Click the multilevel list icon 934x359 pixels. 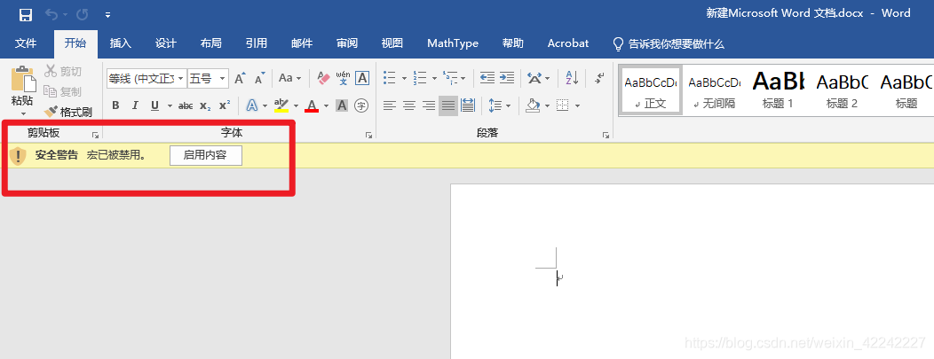(450, 78)
